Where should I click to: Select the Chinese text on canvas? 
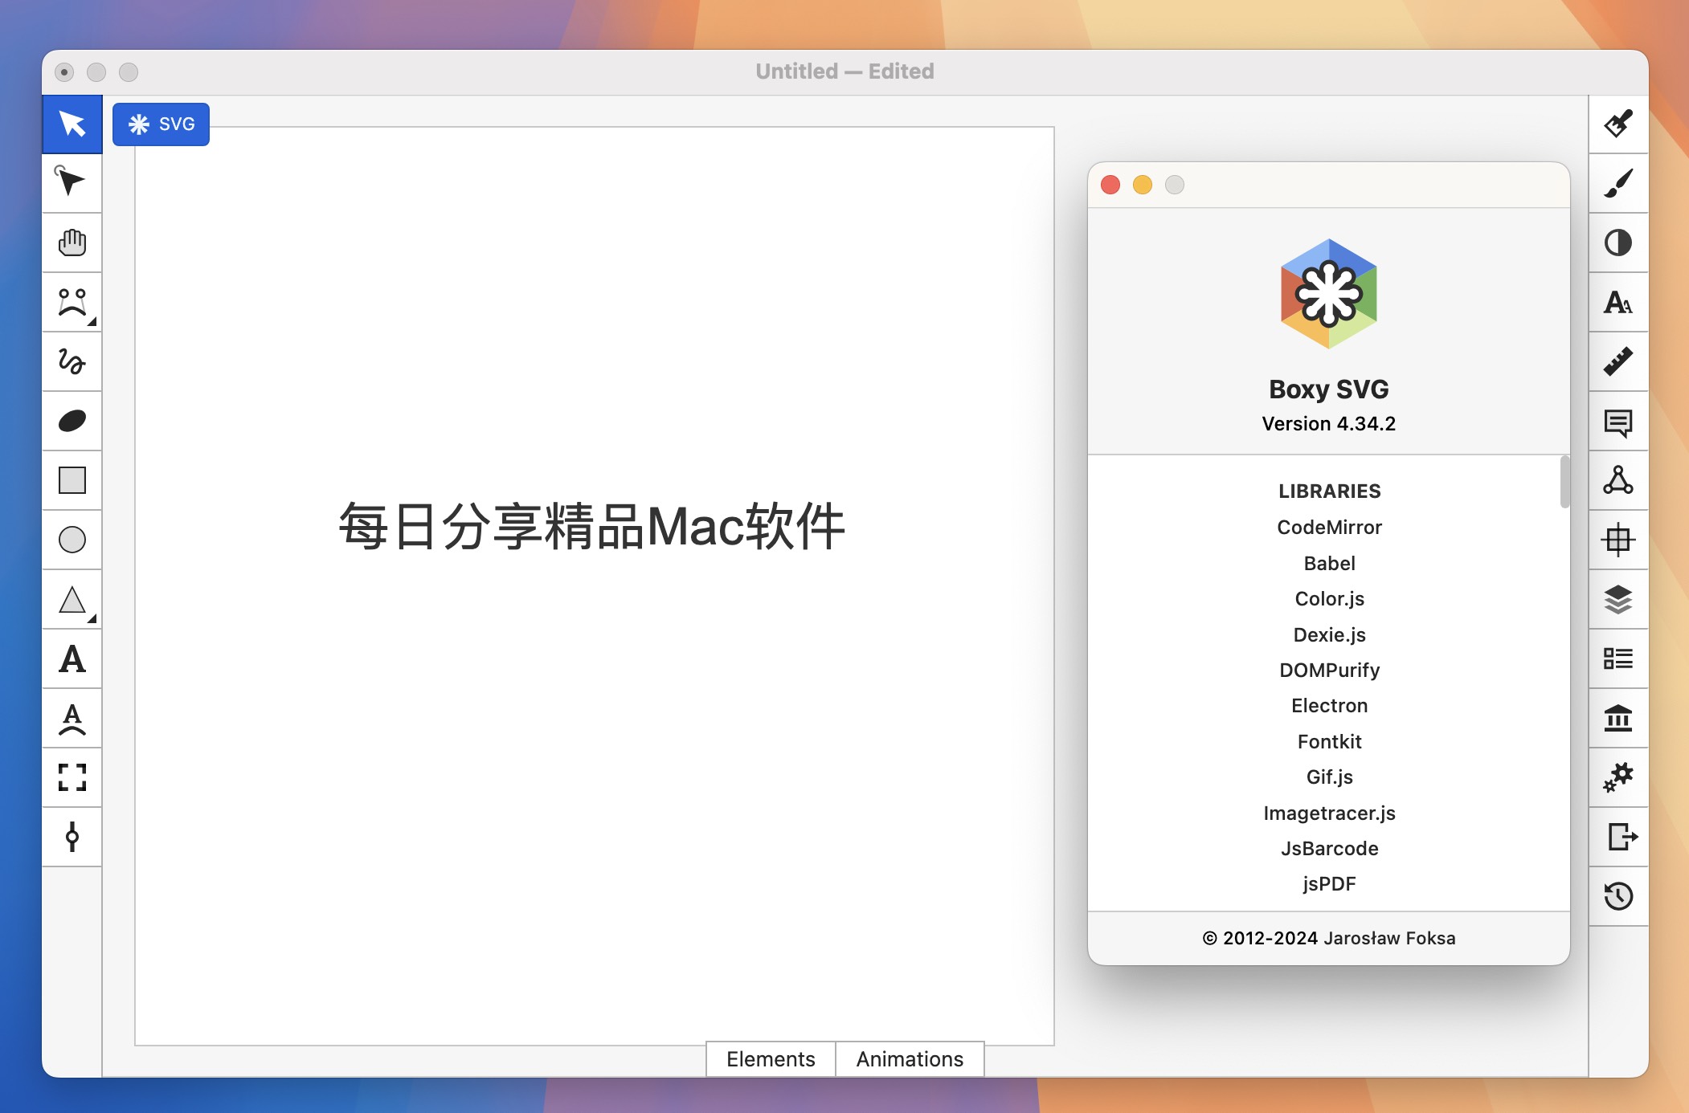pyautogui.click(x=591, y=527)
